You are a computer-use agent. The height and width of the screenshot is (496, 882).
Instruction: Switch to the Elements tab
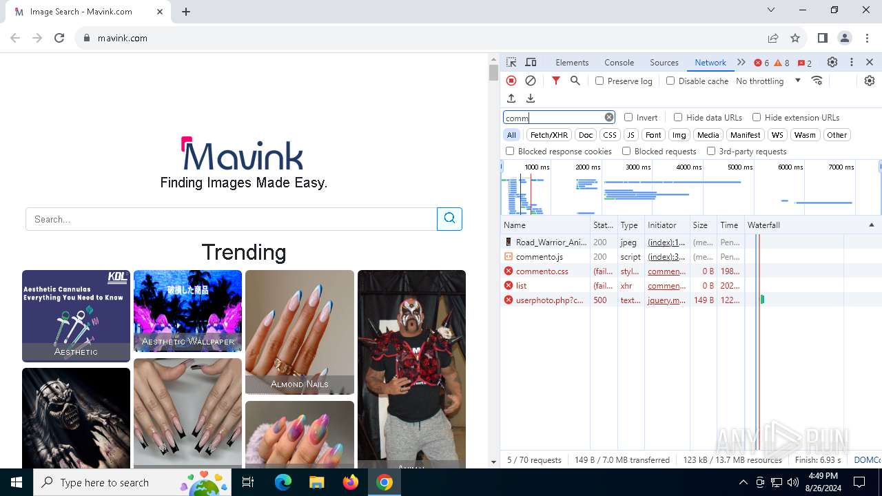[x=572, y=62]
